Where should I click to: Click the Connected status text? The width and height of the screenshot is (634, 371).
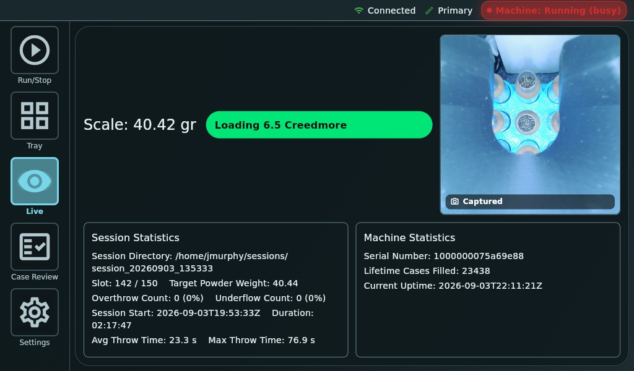391,11
